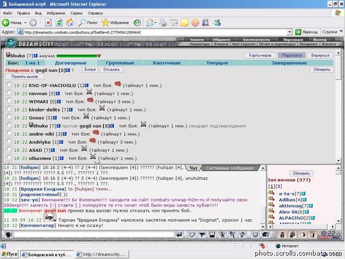Click the Подсказка button

292,55
